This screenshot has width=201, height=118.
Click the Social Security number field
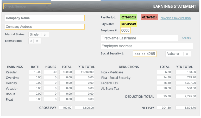[x=145, y=54]
